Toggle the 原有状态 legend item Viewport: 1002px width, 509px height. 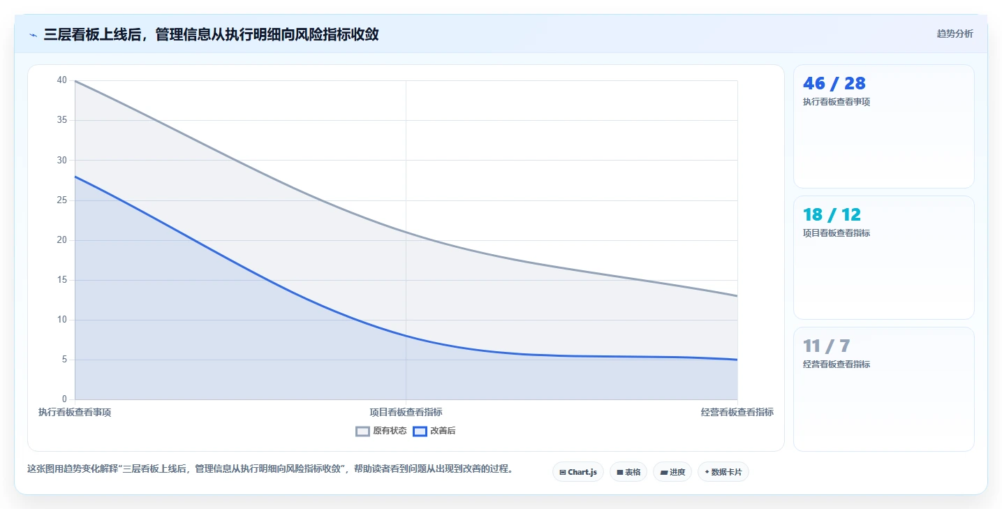point(381,431)
